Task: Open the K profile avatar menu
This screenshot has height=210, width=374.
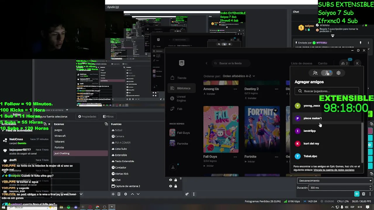Action: (x=357, y=63)
